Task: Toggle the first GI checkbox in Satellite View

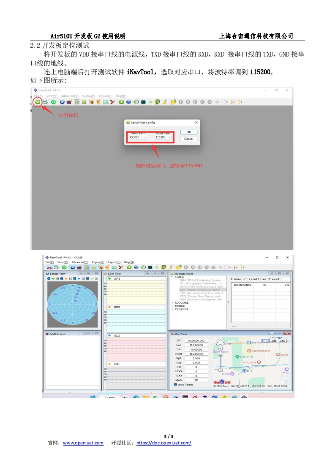Action: pyautogui.click(x=49, y=279)
